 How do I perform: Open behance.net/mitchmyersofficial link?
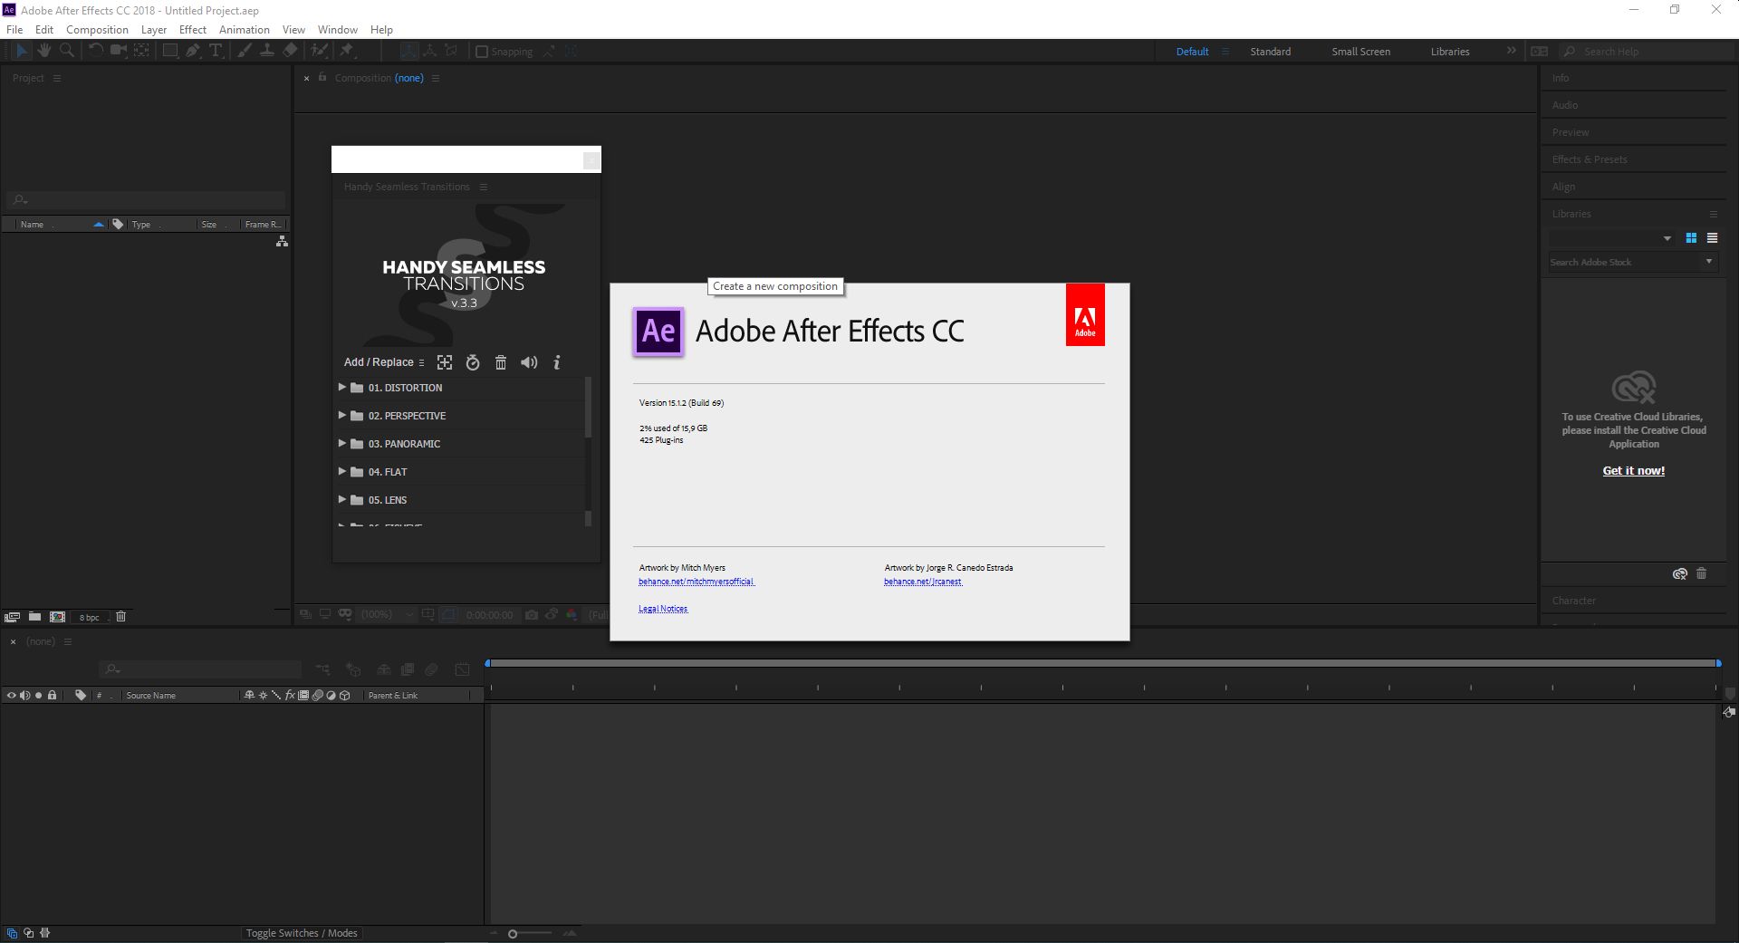tap(697, 582)
